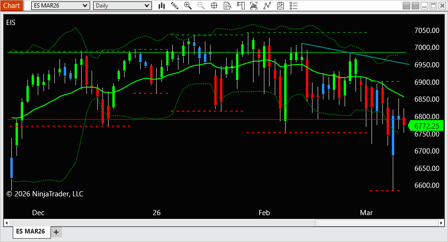Open the data series bars icon
The height and width of the screenshot is (242, 448).
254,6
